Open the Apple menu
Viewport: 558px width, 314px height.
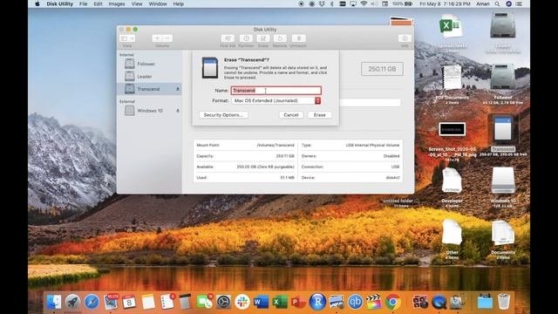[37, 3]
